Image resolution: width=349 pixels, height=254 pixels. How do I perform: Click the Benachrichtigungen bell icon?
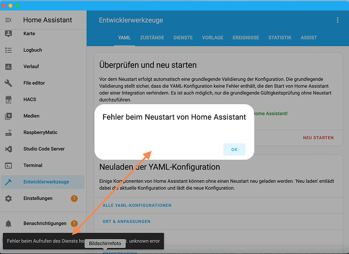pyautogui.click(x=8, y=224)
